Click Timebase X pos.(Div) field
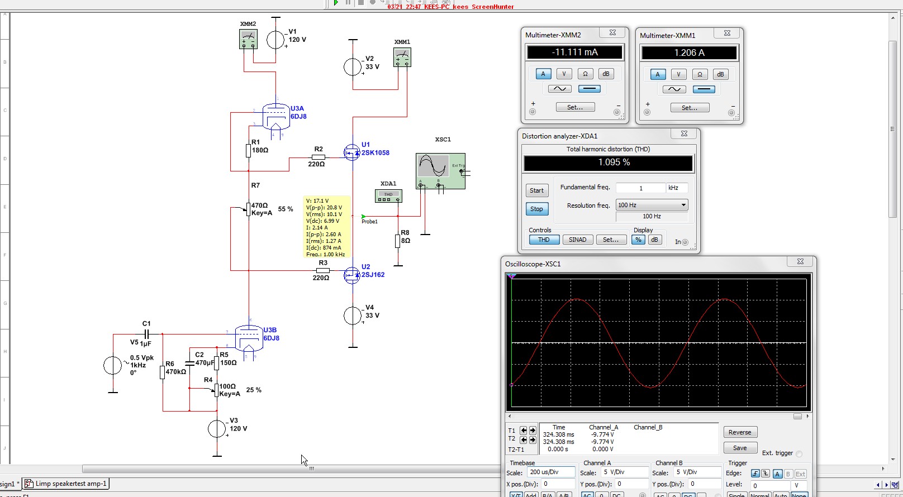903x497 pixels. 557,484
